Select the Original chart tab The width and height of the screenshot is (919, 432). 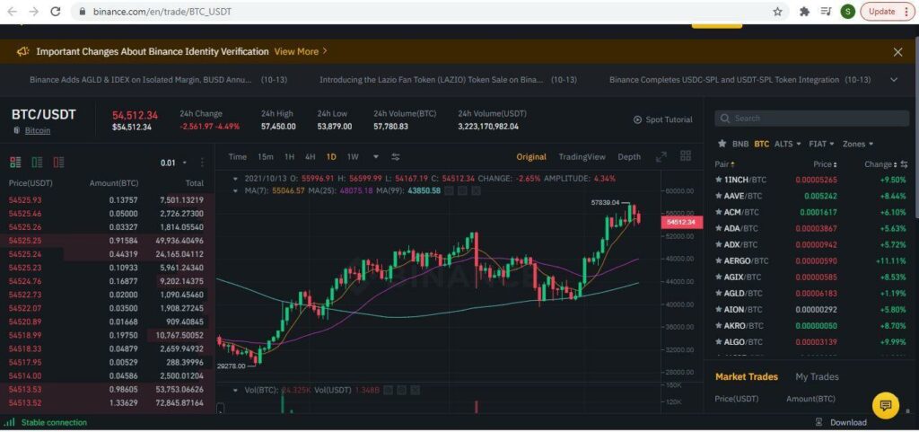pos(531,156)
